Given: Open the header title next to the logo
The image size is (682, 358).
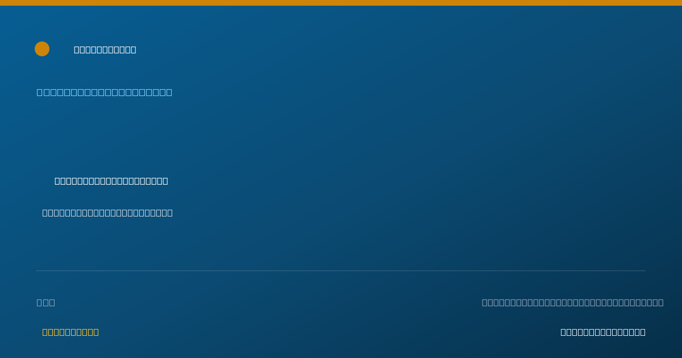Looking at the screenshot, I should coord(105,49).
